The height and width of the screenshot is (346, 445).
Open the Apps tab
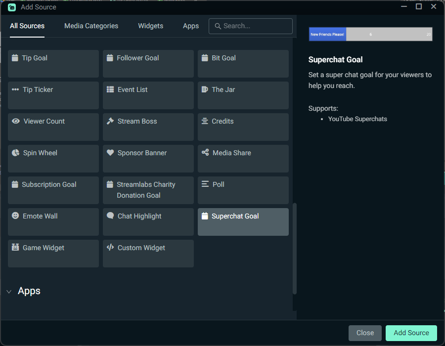191,26
